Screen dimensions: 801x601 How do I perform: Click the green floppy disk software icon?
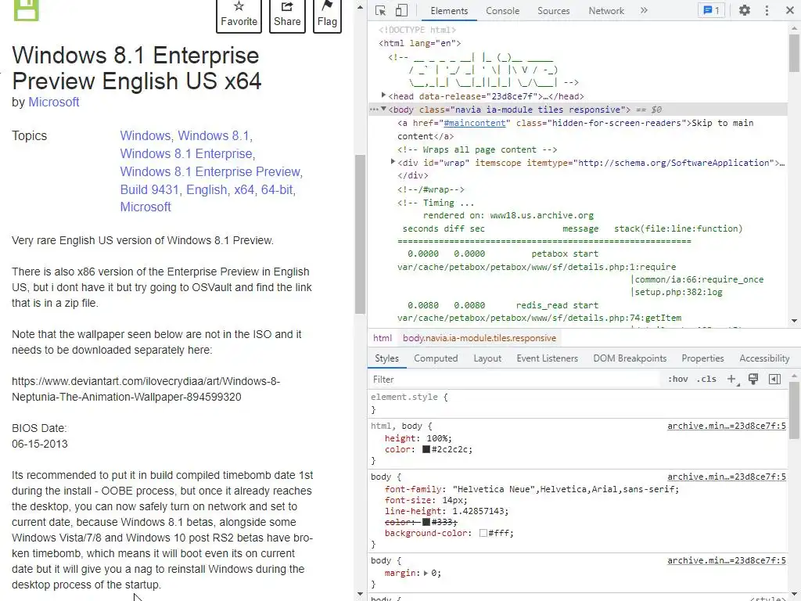pyautogui.click(x=26, y=9)
